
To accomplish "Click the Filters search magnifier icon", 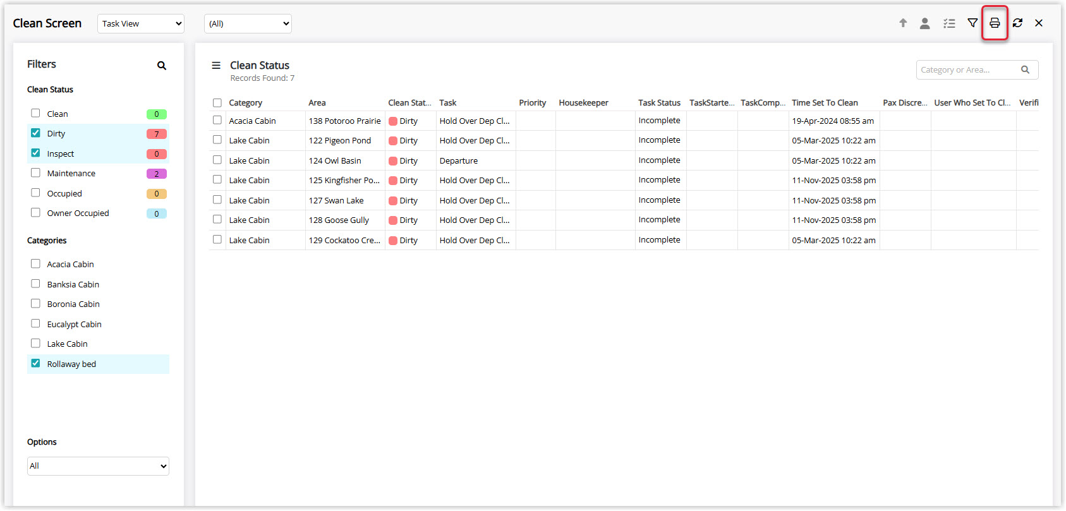I will click(x=162, y=66).
